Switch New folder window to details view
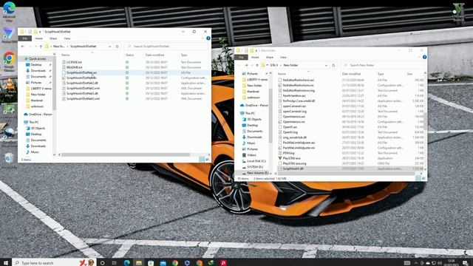The height and width of the screenshot is (266, 473). click(x=418, y=178)
